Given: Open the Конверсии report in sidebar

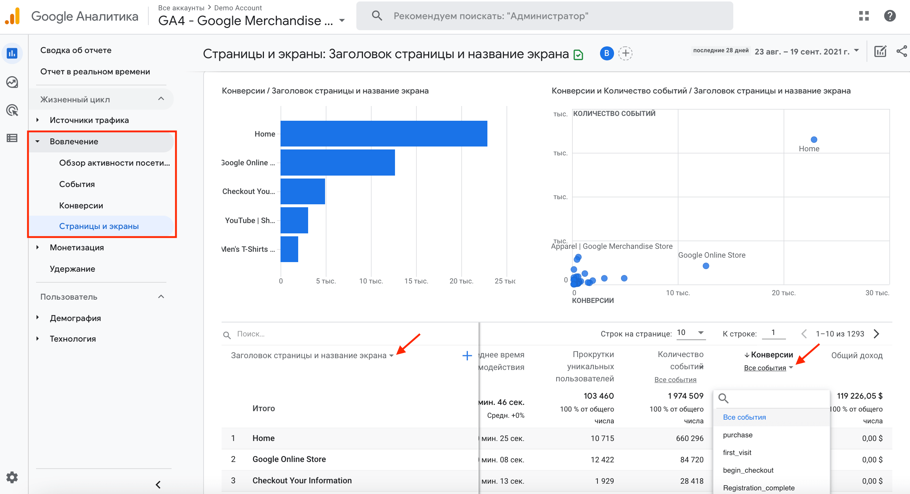Looking at the screenshot, I should pyautogui.click(x=81, y=205).
